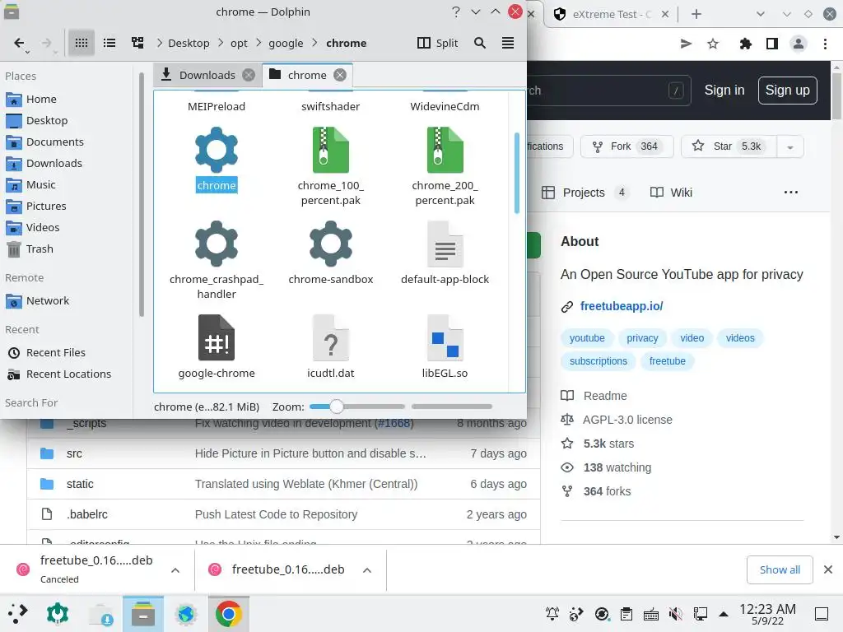The width and height of the screenshot is (843, 632).
Task: Select Desktop in breadcrumb path
Action: [189, 43]
